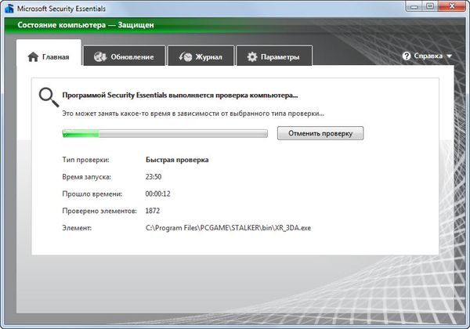Image resolution: width=470 pixels, height=329 pixels.
Task: Click the file path XR_3DA.exe element
Action: [228, 228]
